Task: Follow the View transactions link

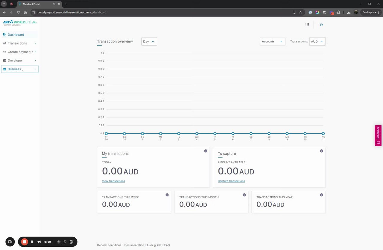Action: point(113,181)
